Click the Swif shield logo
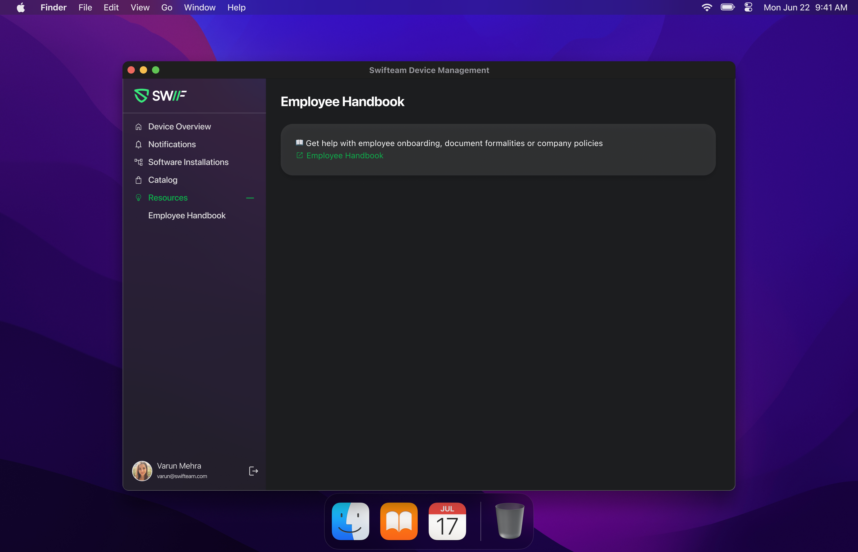The height and width of the screenshot is (552, 858). point(141,96)
